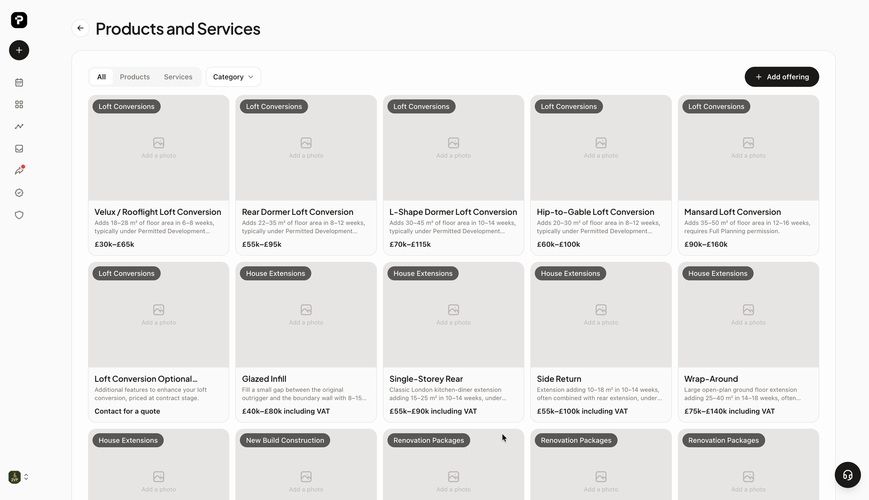Click the £30k–£65k price text
Viewport: 869px width, 500px height.
[114, 244]
